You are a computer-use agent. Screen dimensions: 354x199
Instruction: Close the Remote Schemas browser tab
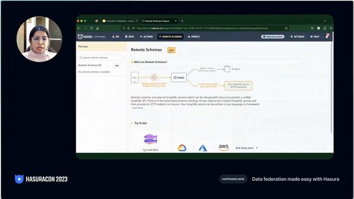(x=176, y=21)
